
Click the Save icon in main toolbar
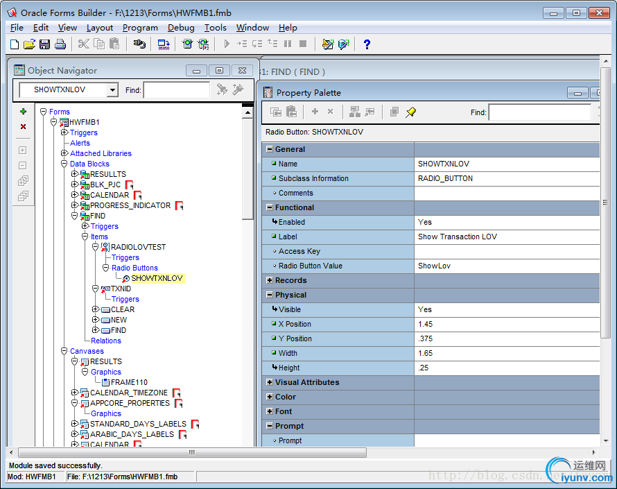[x=44, y=44]
